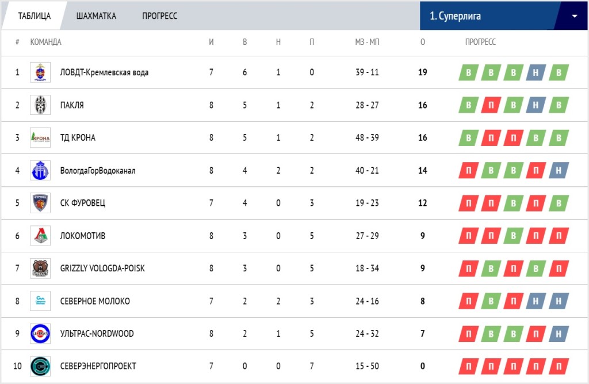Click the ПАКЛЯ team logo
Image resolution: width=589 pixels, height=384 pixels.
tap(40, 105)
